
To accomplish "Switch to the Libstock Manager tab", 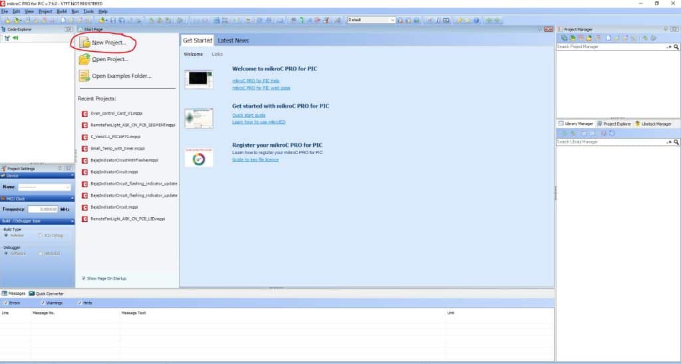I will 653,124.
